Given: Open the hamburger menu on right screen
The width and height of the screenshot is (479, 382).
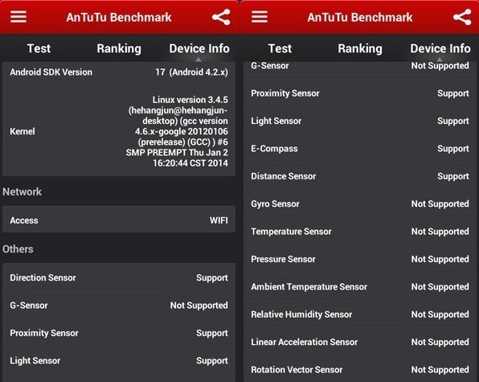Looking at the screenshot, I should click(x=260, y=17).
